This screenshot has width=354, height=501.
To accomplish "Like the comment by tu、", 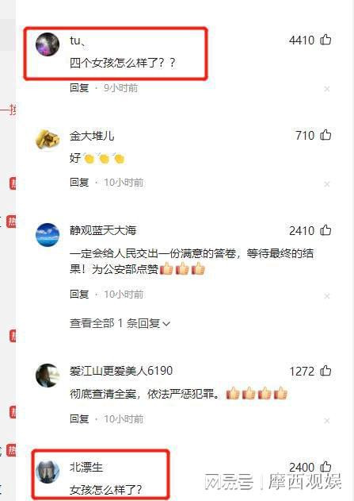I will (325, 40).
